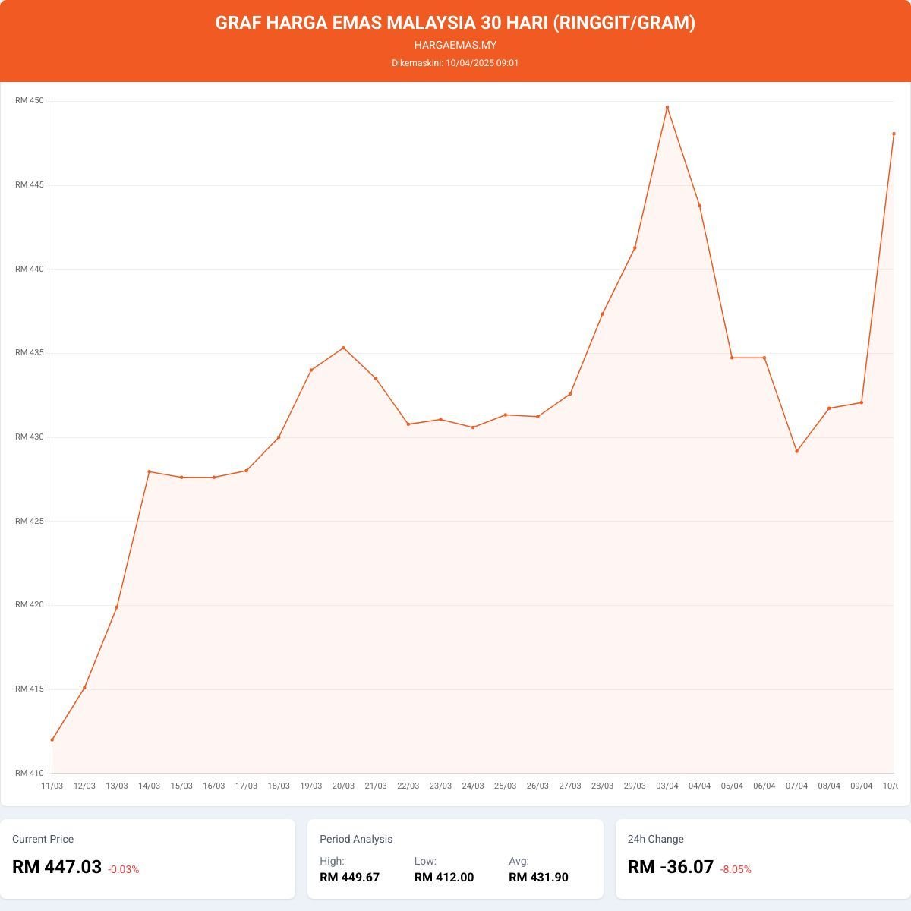Click the 18/03 date label on x-axis

point(279,786)
